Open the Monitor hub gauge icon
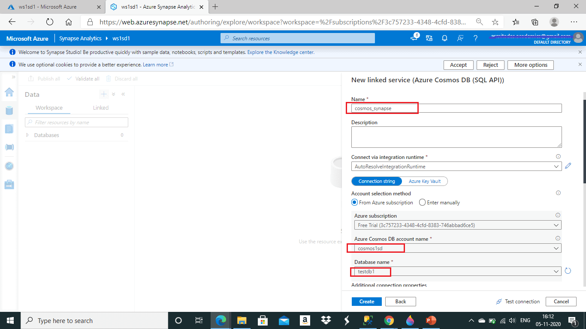The width and height of the screenshot is (586, 329). (x=9, y=166)
